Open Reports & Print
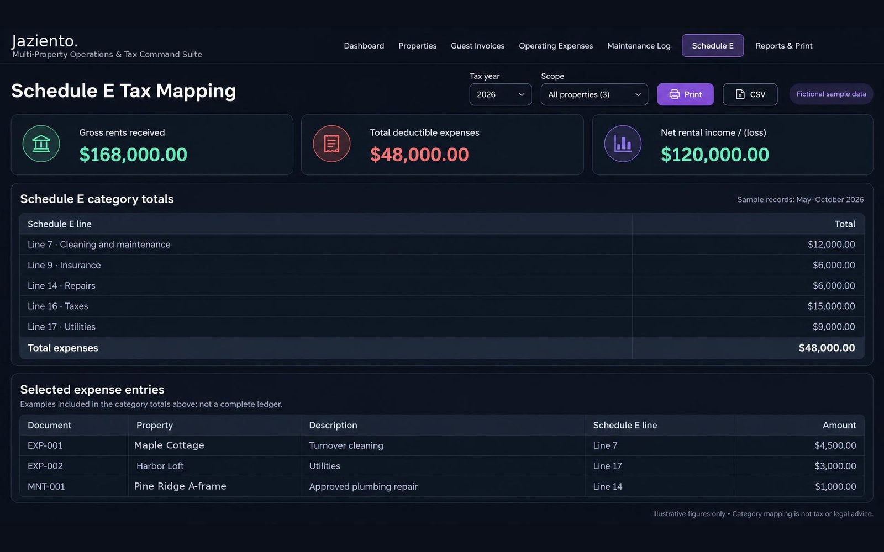Image resolution: width=884 pixels, height=552 pixels. click(784, 46)
